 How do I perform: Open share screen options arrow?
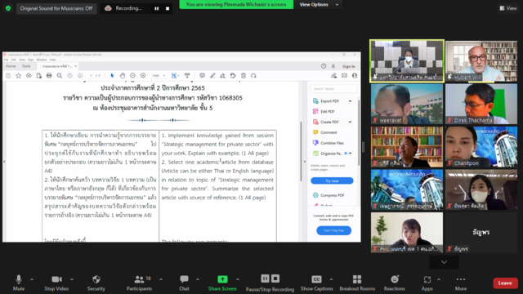pos(238,279)
